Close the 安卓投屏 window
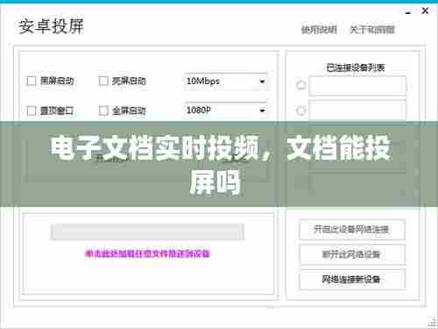The image size is (438, 329). 425,11
